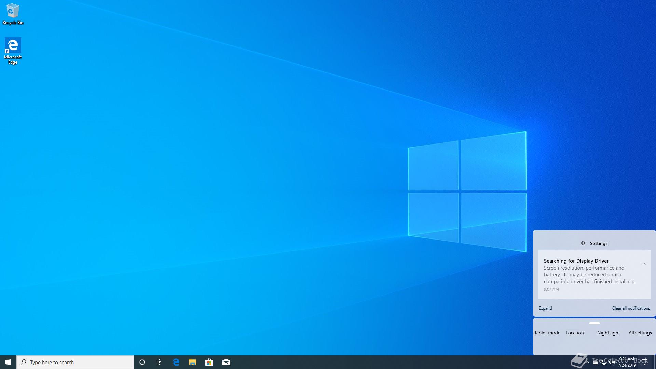
Task: Open the taskbar clock and date
Action: point(627,362)
